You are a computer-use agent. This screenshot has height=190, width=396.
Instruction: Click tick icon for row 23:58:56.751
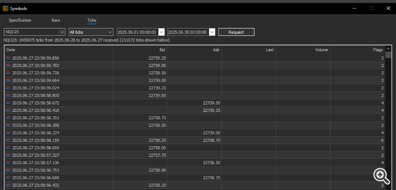tap(8, 170)
